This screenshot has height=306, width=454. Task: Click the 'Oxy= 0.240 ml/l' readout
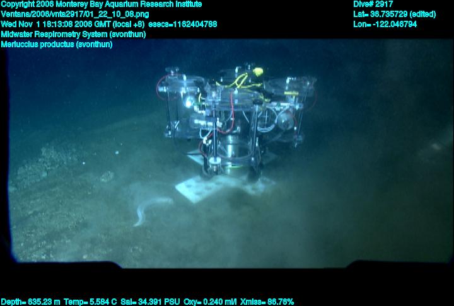coord(210,302)
